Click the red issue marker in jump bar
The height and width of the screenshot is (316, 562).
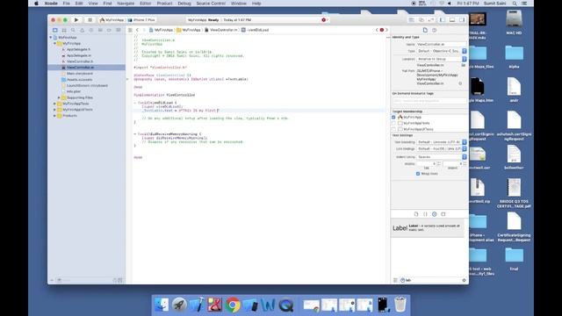pyautogui.click(x=382, y=30)
